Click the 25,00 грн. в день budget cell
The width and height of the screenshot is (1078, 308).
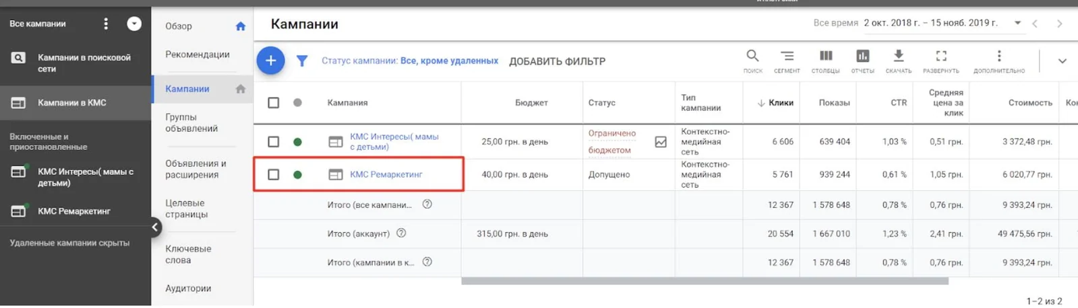click(514, 142)
